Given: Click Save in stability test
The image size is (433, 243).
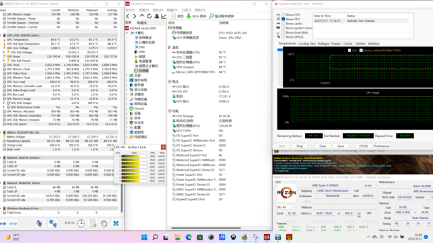Looking at the screenshot, I should pyautogui.click(x=340, y=146).
